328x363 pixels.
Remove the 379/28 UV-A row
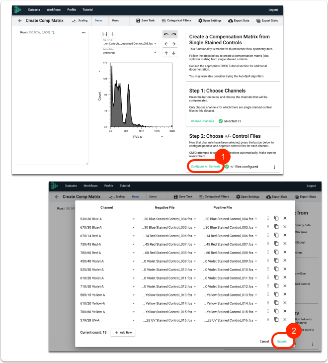pyautogui.click(x=285, y=319)
